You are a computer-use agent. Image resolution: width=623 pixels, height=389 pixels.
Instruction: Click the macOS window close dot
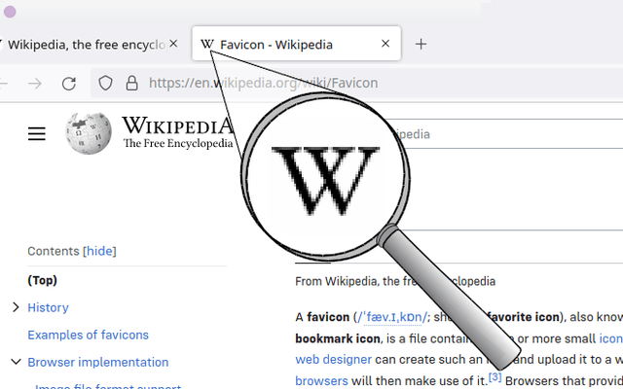pos(10,12)
